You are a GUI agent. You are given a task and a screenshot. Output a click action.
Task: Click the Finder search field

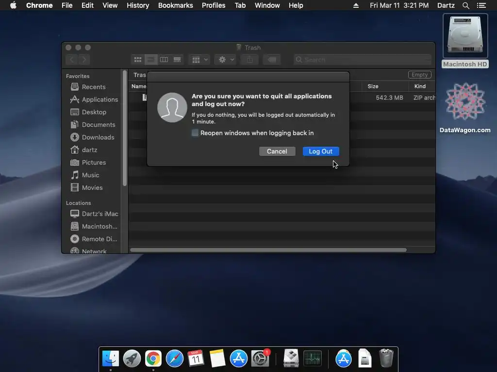pos(362,60)
